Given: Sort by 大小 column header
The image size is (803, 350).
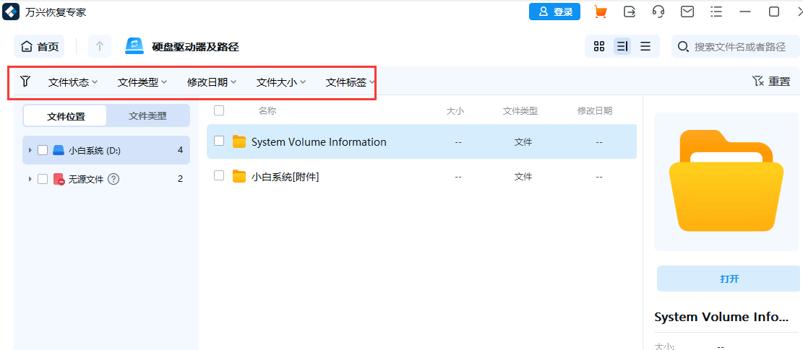Looking at the screenshot, I should [x=455, y=111].
